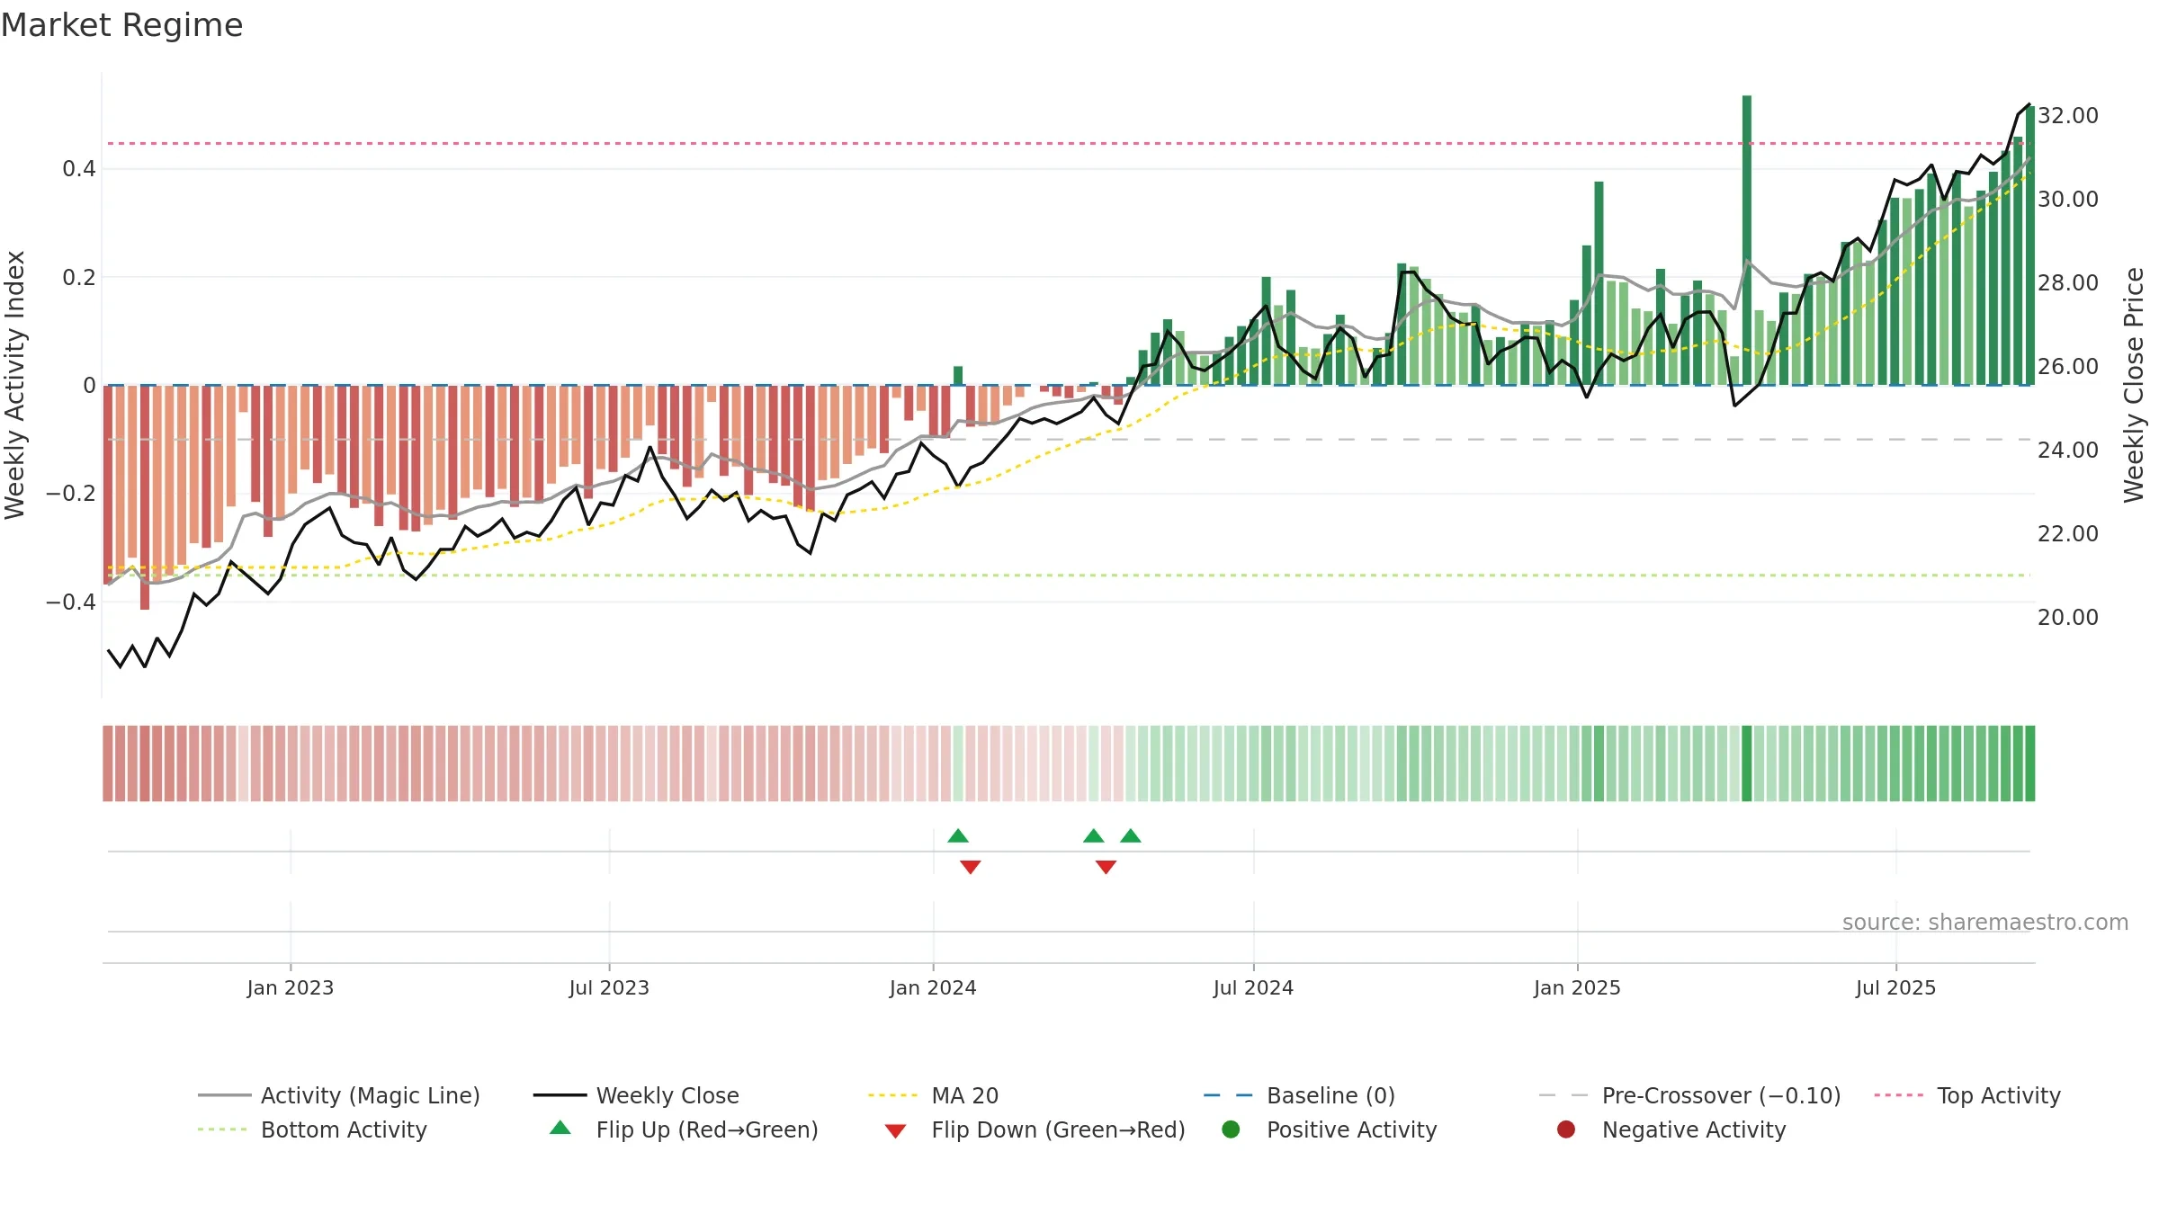Click the Jul 2025 axis label
2159x1214 pixels.
(x=1895, y=987)
